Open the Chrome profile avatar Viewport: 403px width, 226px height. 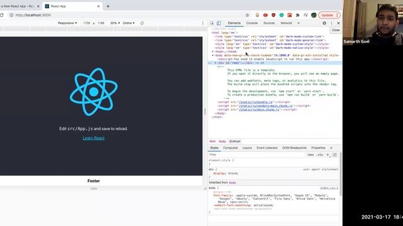tap(314, 15)
